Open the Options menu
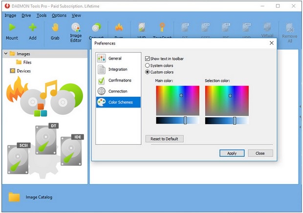This screenshot has height=213, width=303. click(x=59, y=16)
